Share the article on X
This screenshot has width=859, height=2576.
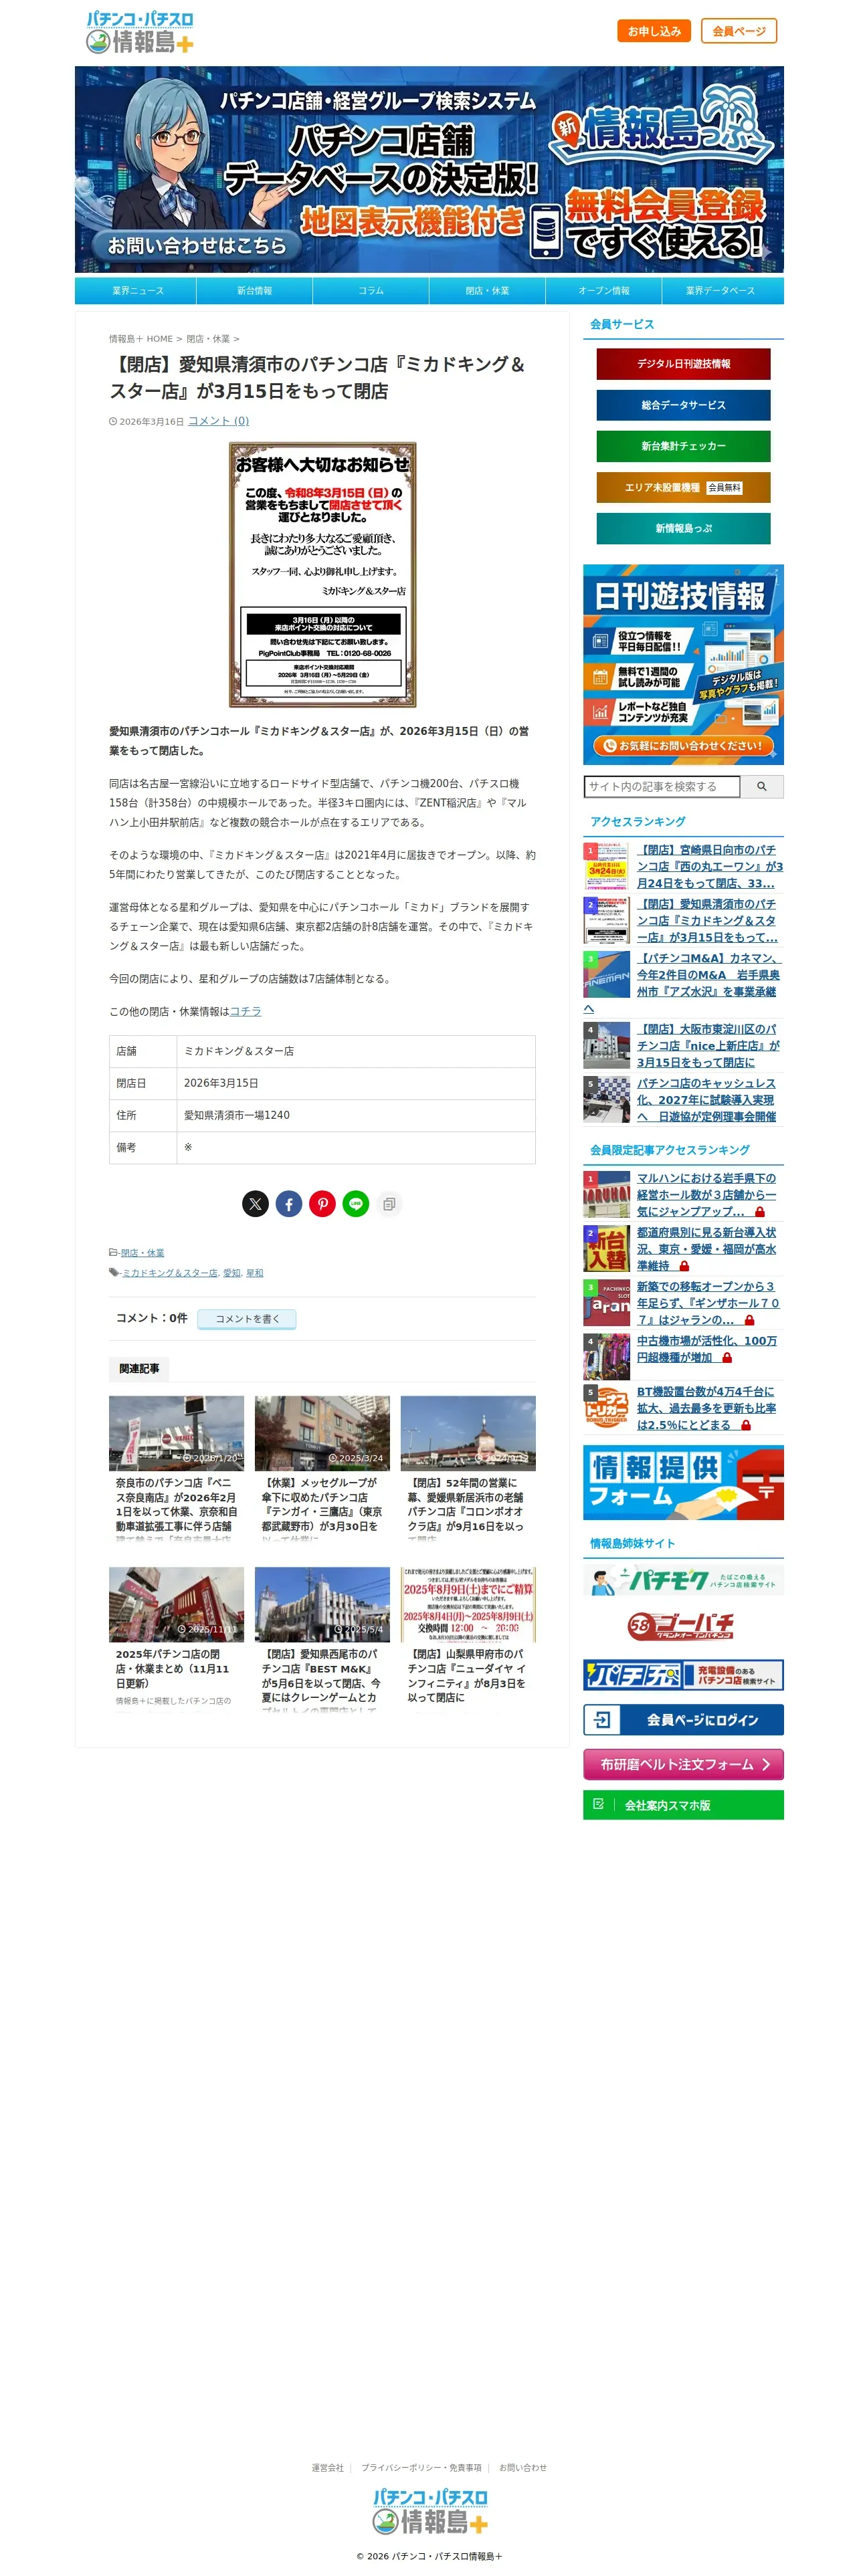point(255,1204)
